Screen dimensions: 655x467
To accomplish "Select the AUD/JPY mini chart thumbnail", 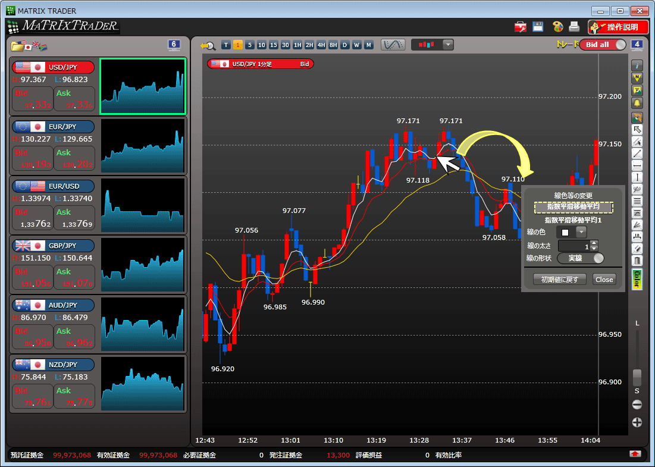I will click(x=143, y=324).
